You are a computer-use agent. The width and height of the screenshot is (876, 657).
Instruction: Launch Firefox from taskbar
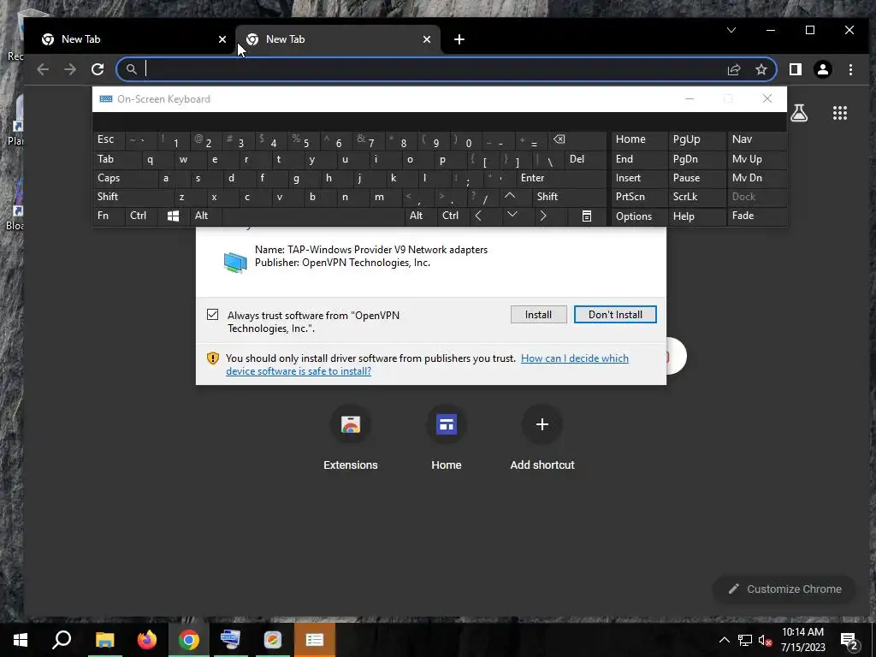point(147,640)
